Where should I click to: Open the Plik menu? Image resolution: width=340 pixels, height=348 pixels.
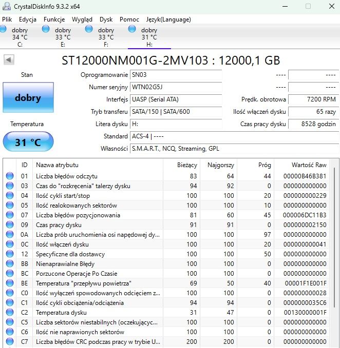click(7, 19)
